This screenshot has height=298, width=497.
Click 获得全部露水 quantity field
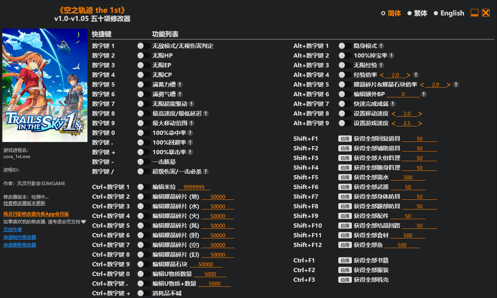click(x=408, y=177)
